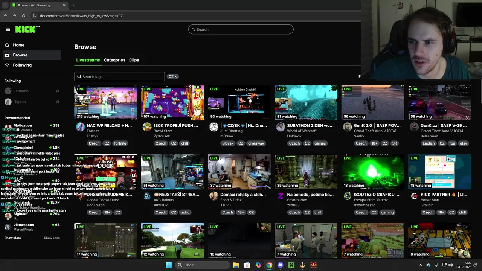Select the gtav tag on Kellerman
The width and height of the screenshot is (482, 271).
(x=463, y=143)
